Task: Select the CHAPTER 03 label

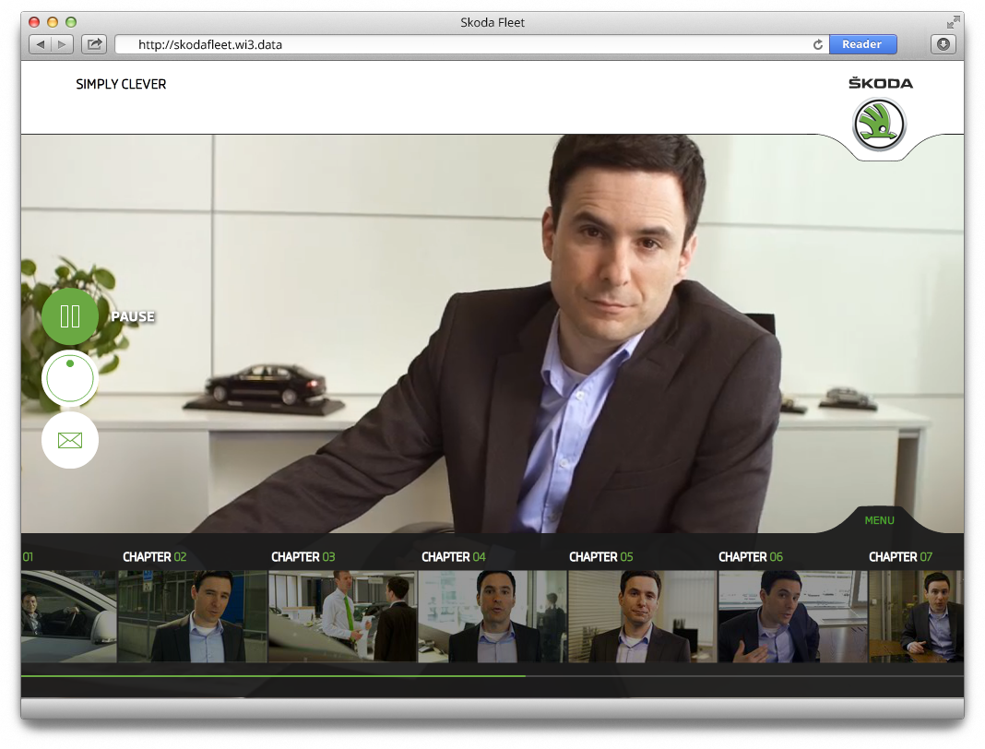Action: click(x=303, y=557)
